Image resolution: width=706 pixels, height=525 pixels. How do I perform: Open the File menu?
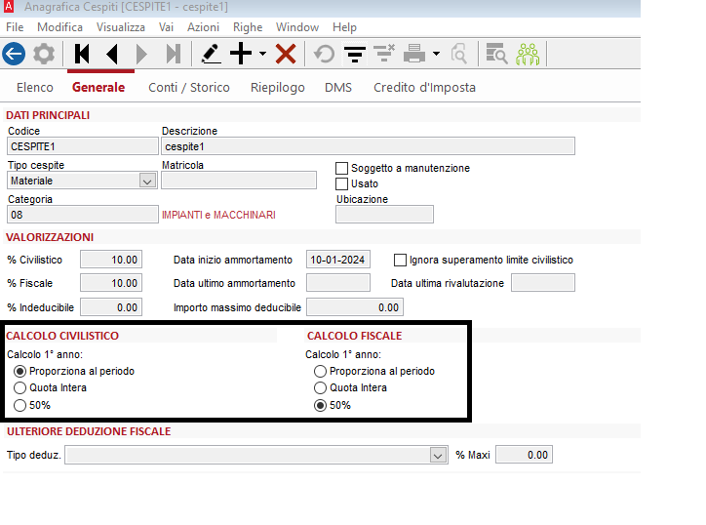[15, 27]
